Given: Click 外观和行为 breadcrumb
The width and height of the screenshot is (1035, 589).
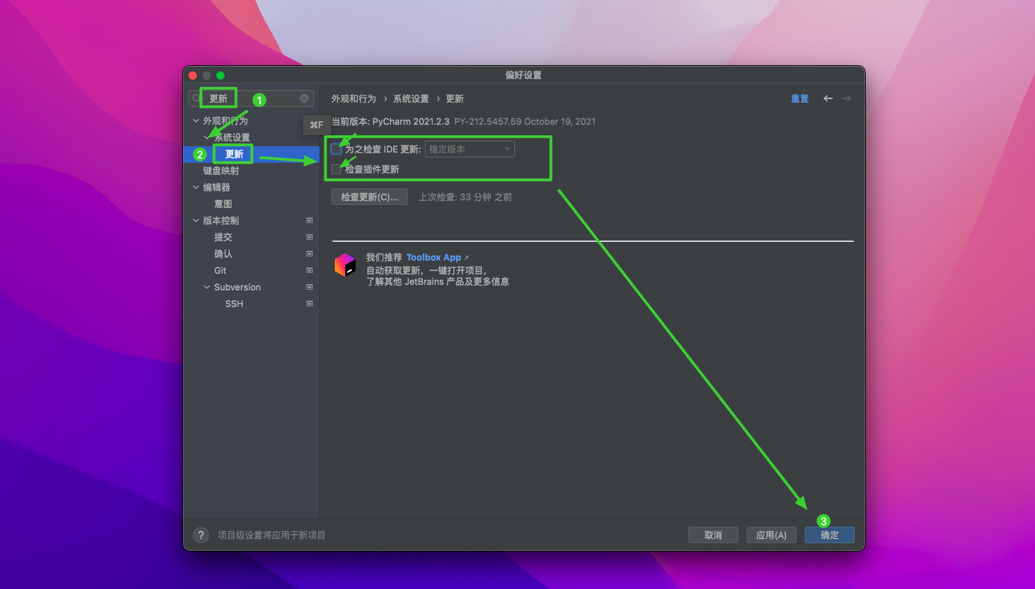Looking at the screenshot, I should click(354, 98).
